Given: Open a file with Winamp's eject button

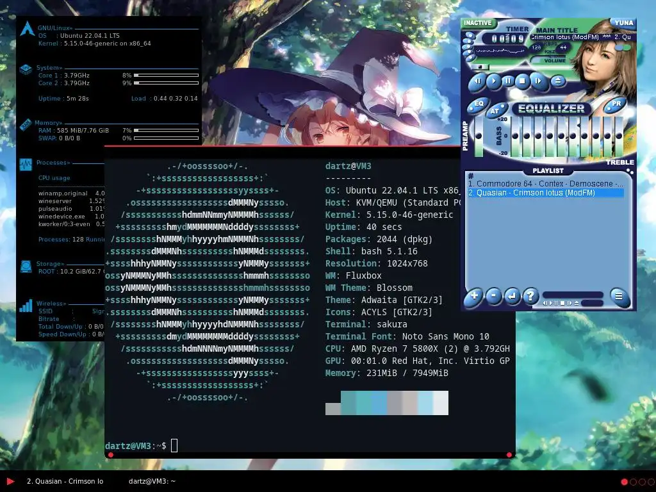Looking at the screenshot, I should (x=558, y=81).
